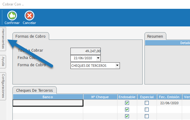Click the Total a Cobrar label

30,50
